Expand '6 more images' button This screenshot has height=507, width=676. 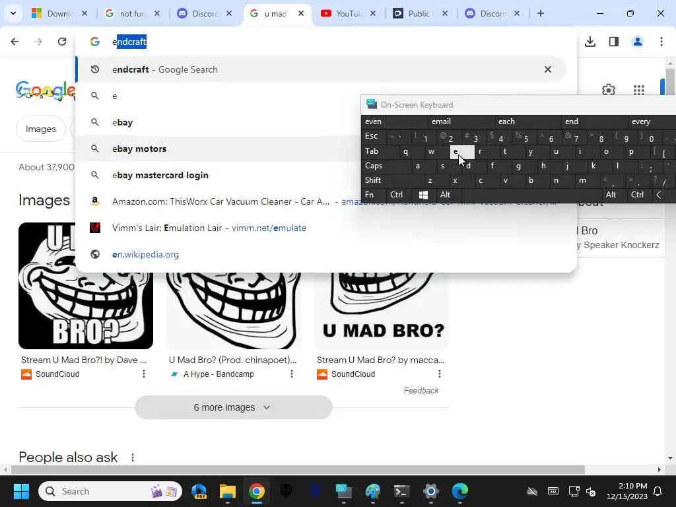pyautogui.click(x=233, y=407)
